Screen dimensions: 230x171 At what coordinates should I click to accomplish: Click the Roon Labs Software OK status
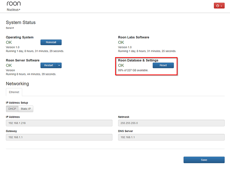(x=121, y=42)
